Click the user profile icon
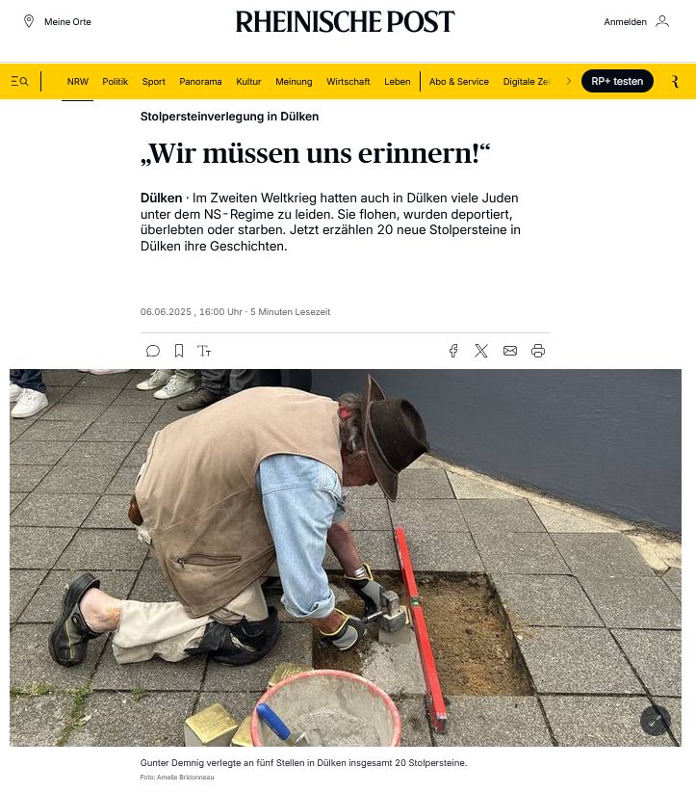Image resolution: width=696 pixels, height=793 pixels. coord(662,21)
